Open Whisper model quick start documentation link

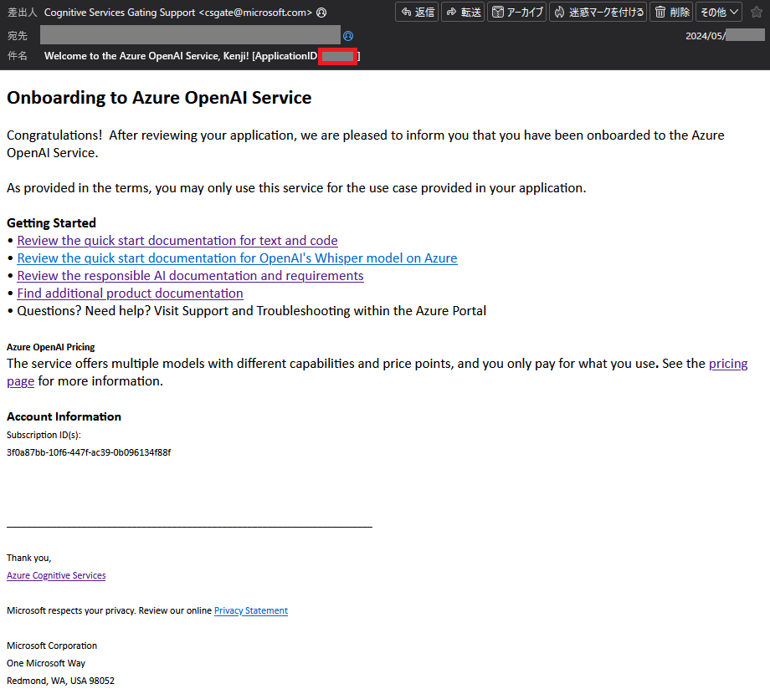pos(237,258)
